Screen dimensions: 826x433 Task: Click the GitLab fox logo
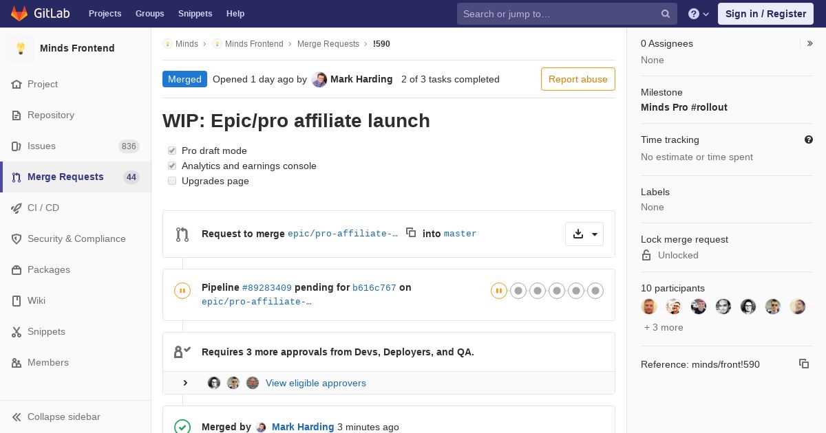point(19,14)
